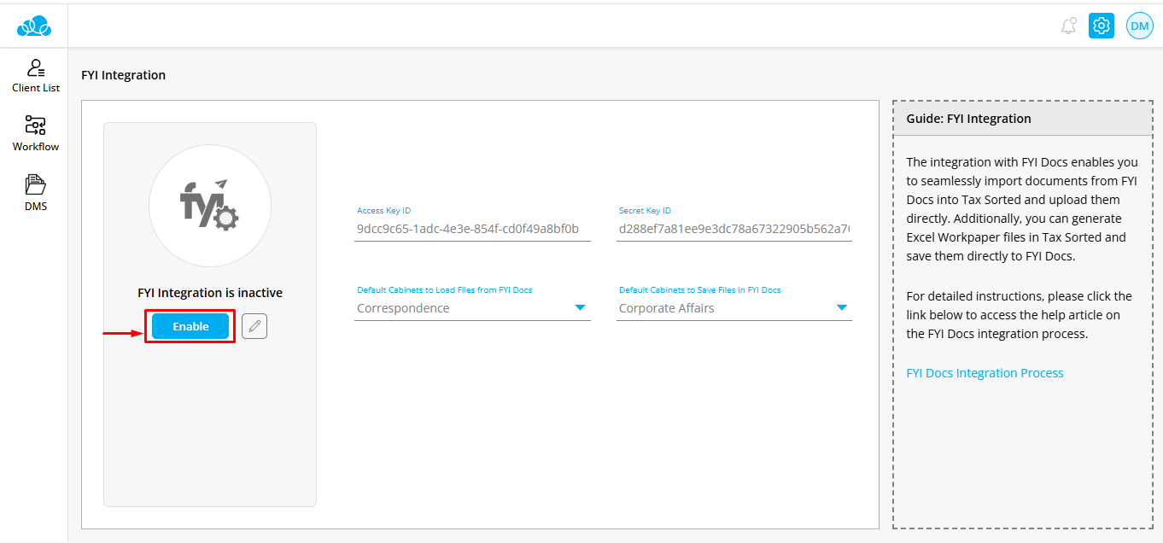Screen dimensions: 1163x543
Task: Open the DM user avatar menu
Action: click(x=1140, y=26)
